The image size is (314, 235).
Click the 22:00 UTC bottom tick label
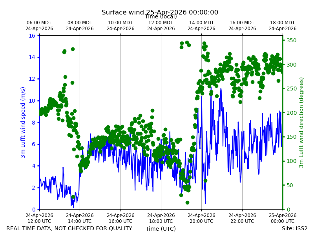(242, 218)
